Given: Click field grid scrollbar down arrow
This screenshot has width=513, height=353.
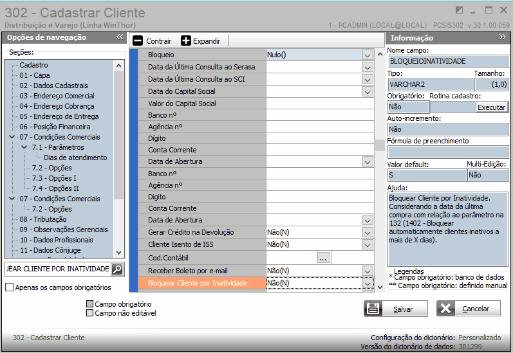Looking at the screenshot, I should click(380, 287).
